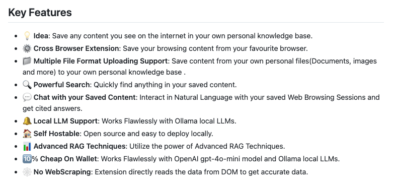The image size is (394, 186).
Task: Click the gear emoji beside Cross Browser Extension
Action: point(27,48)
